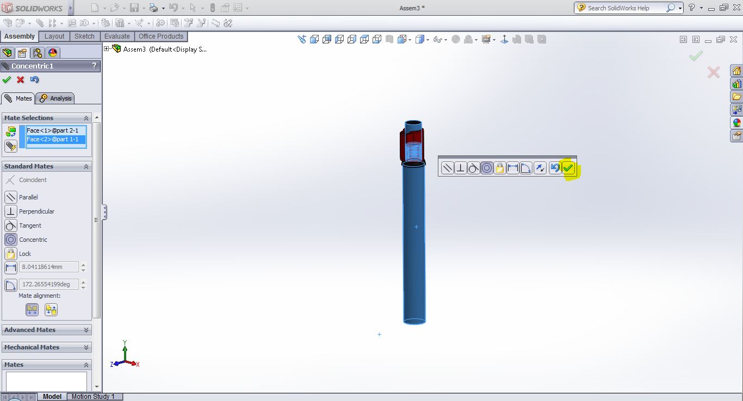
Task: Select the Lock mate icon in the popup toolbar
Action: click(500, 168)
